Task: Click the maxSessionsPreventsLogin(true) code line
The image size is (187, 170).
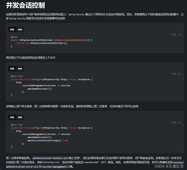Action: [47, 140]
